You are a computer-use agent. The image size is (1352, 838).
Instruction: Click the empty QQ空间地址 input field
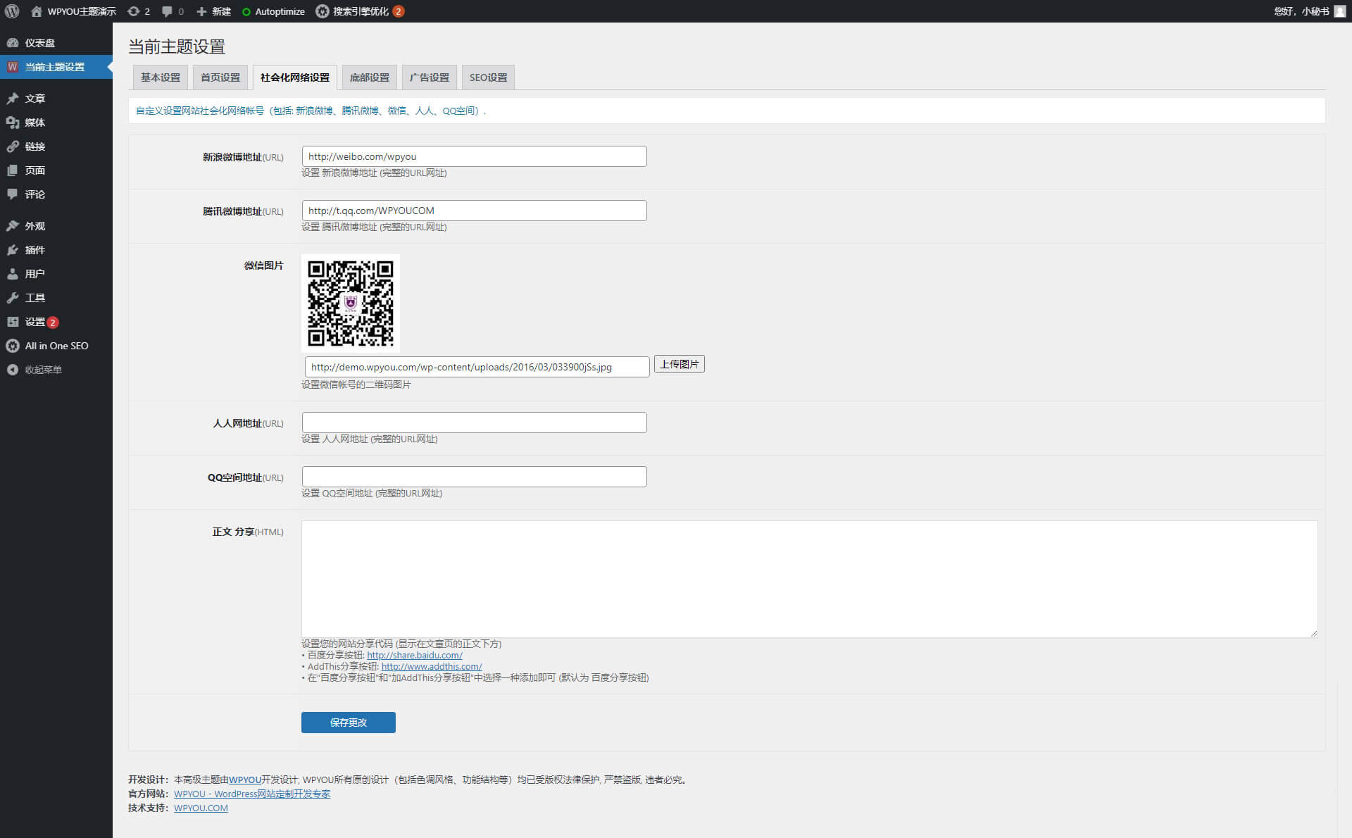pyautogui.click(x=475, y=477)
